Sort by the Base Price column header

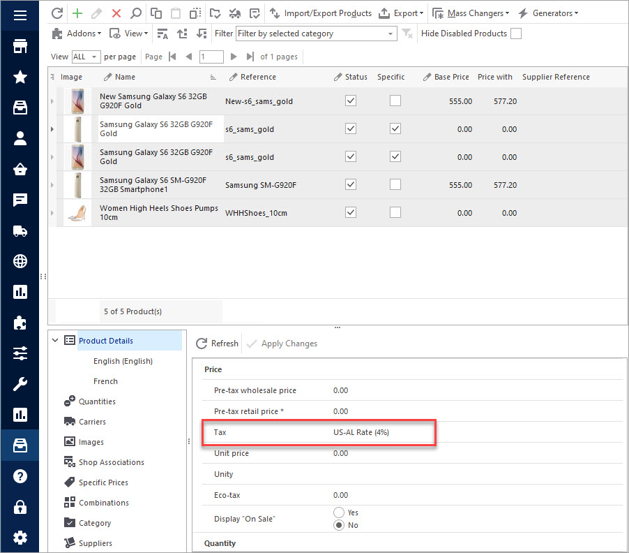pos(452,77)
